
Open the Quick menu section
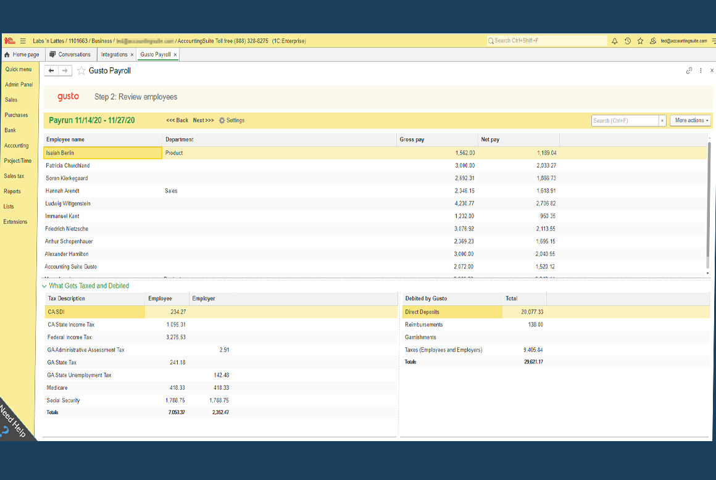tap(19, 69)
